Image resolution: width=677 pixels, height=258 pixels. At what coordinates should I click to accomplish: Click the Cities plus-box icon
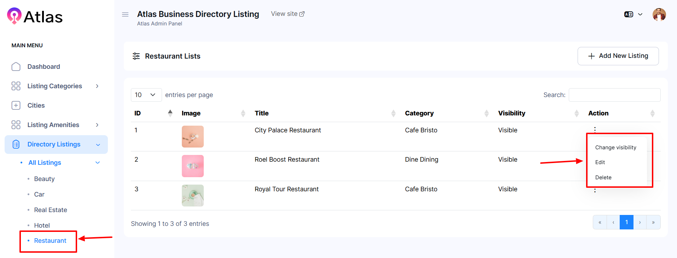click(16, 106)
